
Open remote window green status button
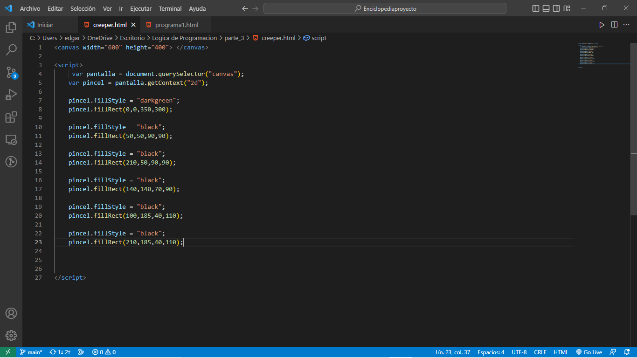point(8,352)
